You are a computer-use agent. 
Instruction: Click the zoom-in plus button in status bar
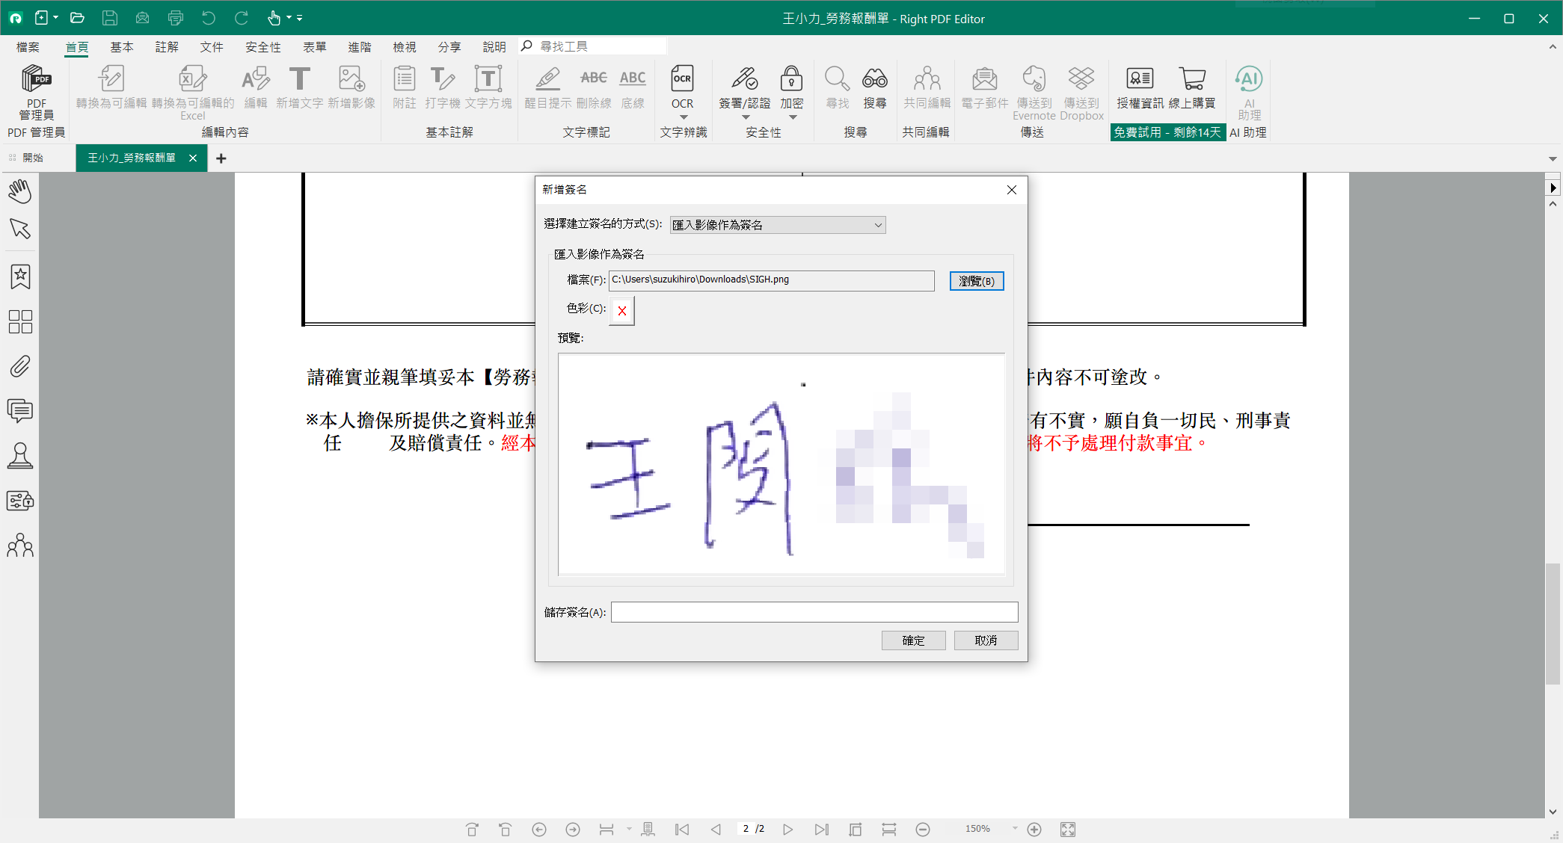click(1034, 829)
